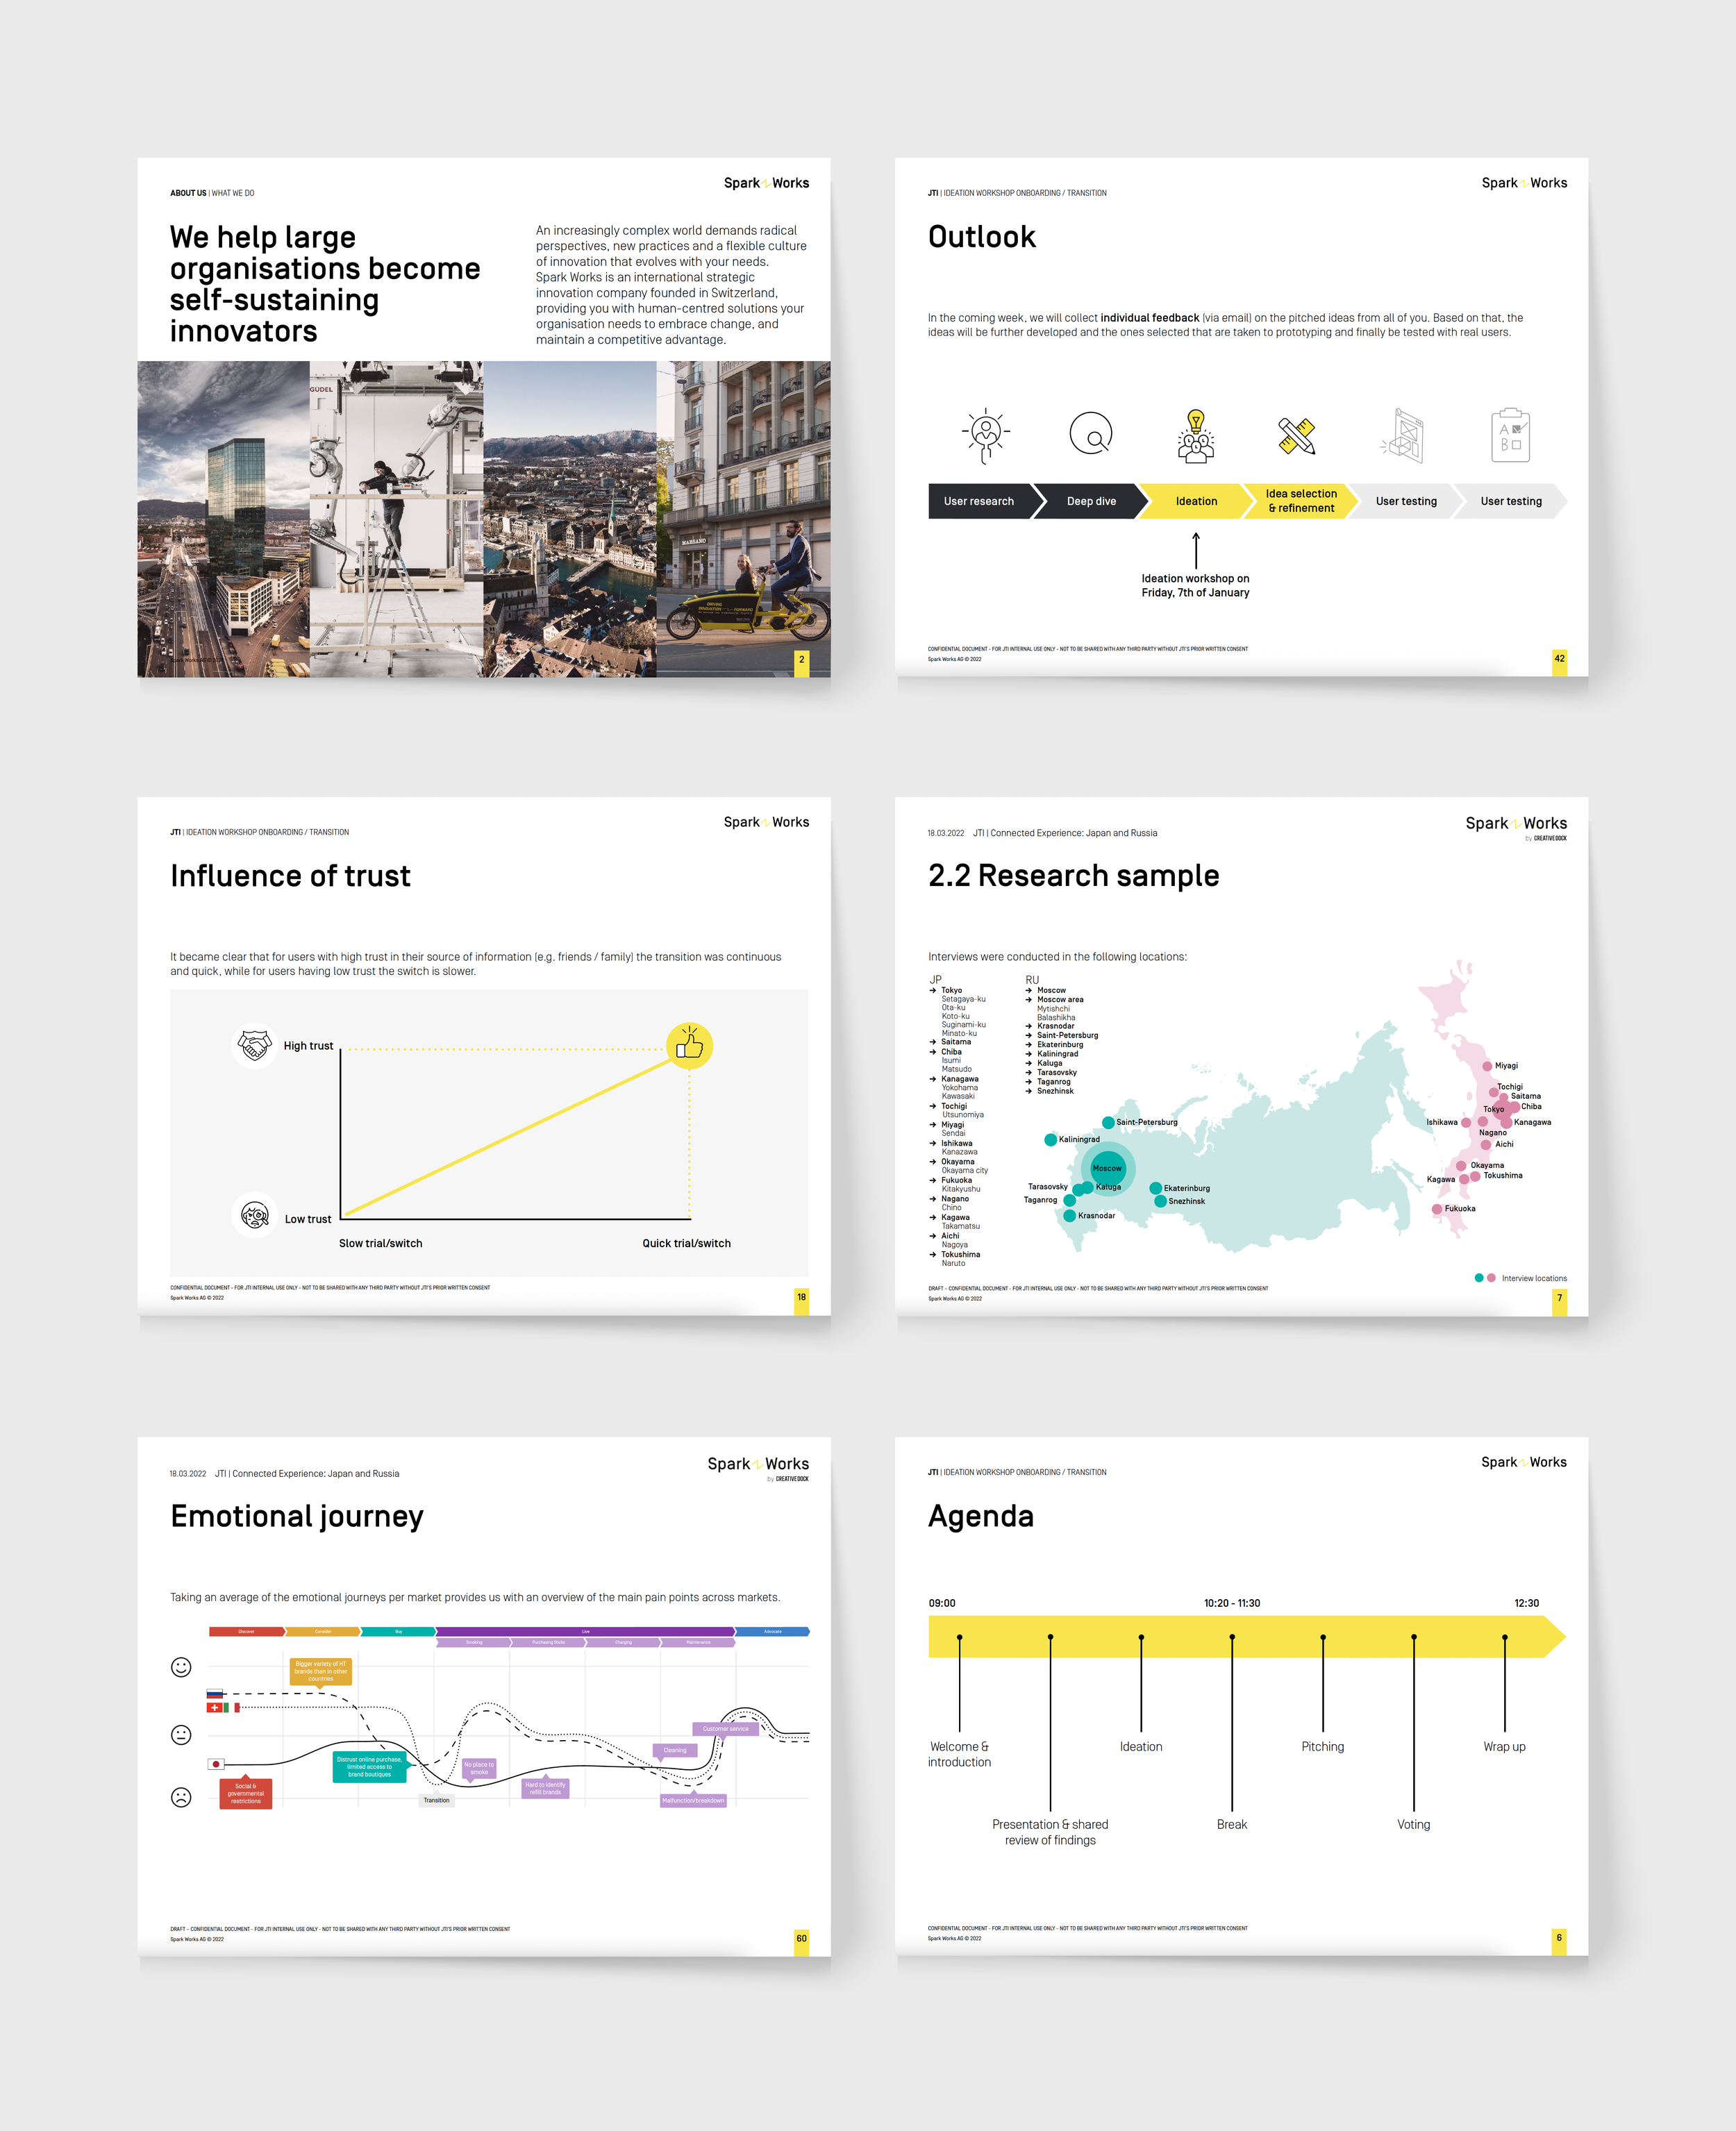
Task: Click the Japanese flag icon
Action: click(x=216, y=1764)
